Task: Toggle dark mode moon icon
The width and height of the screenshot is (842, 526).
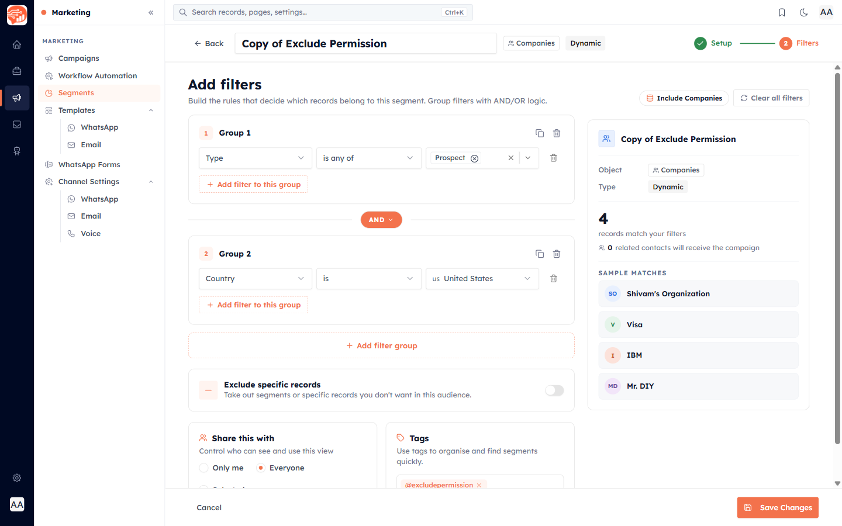Action: click(804, 12)
